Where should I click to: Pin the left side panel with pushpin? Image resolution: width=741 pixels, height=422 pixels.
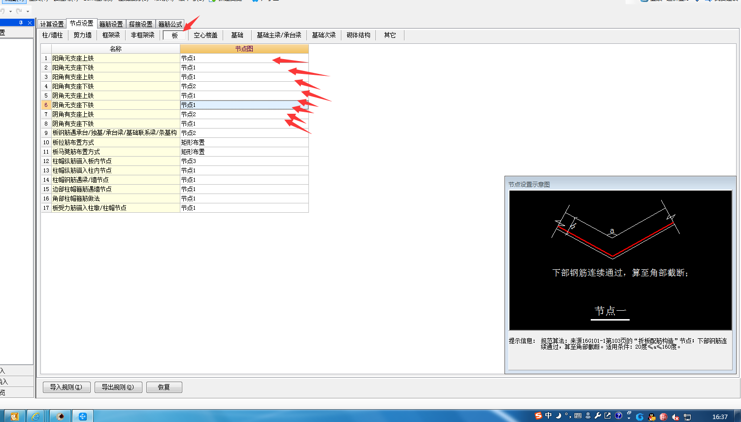(21, 23)
